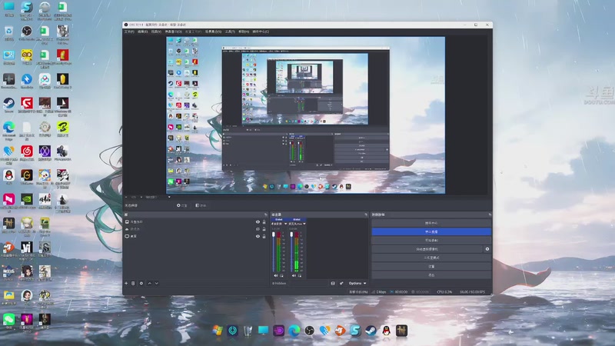Mute the first audio mixer channel
The height and width of the screenshot is (346, 615).
click(x=275, y=275)
